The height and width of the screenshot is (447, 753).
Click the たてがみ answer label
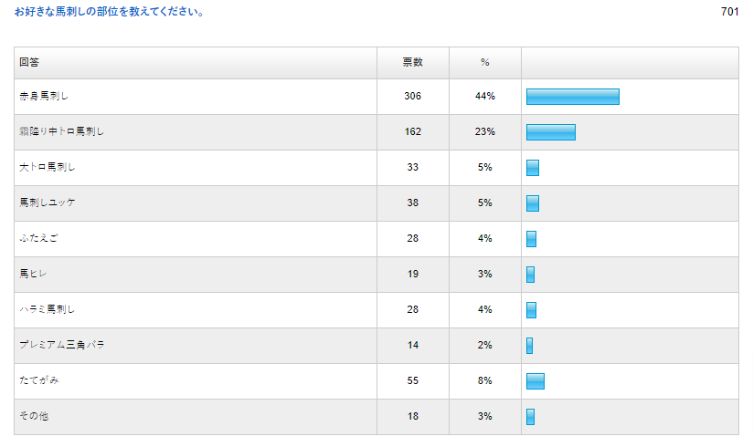pos(38,381)
